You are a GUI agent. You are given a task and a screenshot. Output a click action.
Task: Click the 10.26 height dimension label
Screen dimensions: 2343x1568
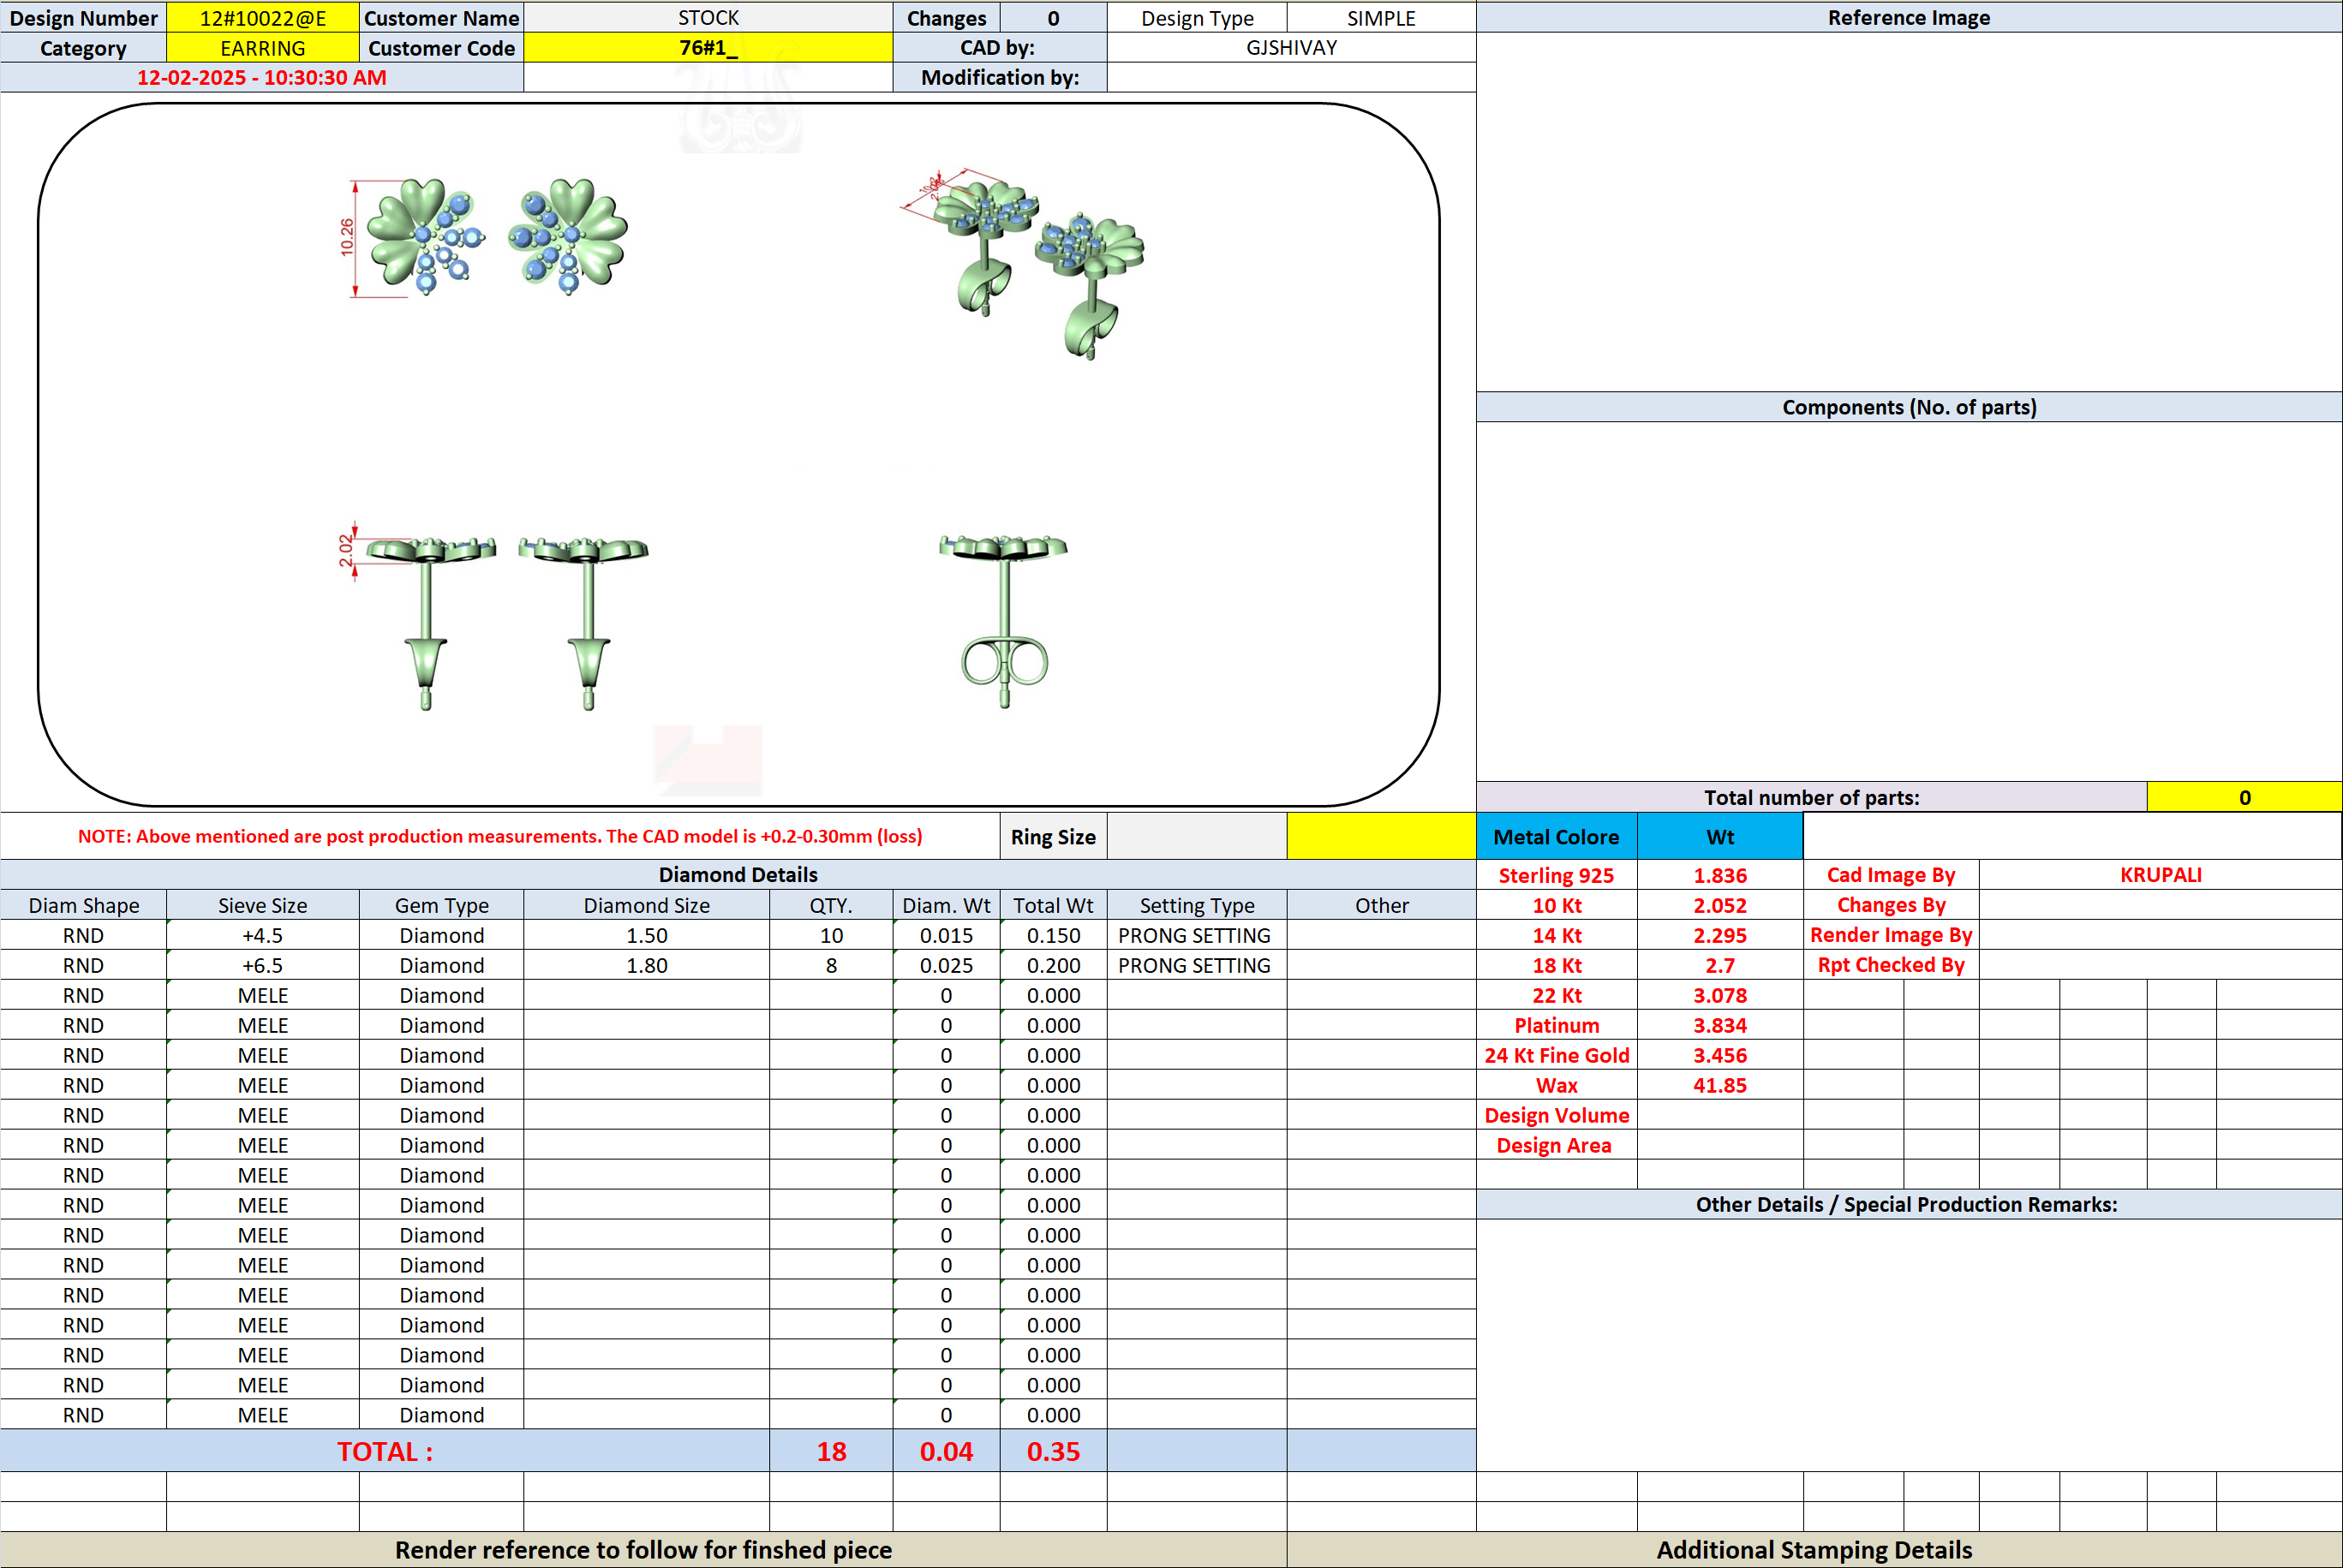(x=347, y=238)
